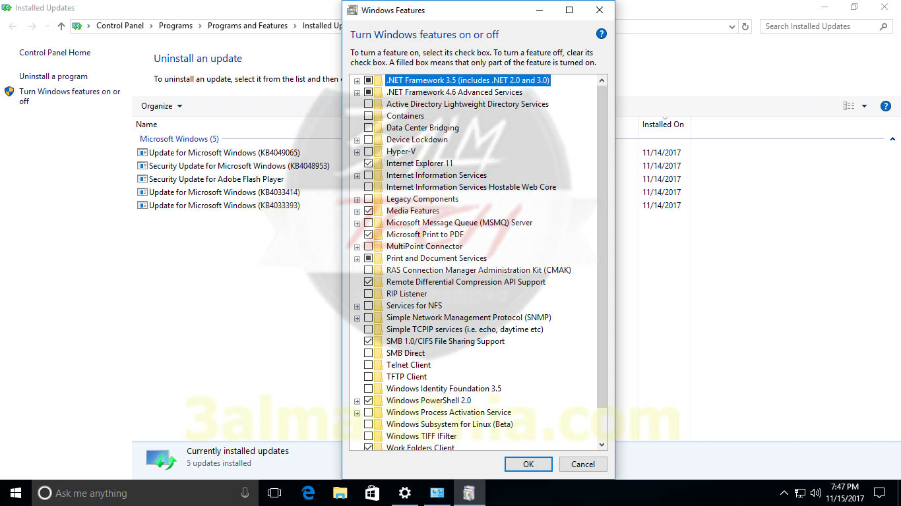Click icon of update KB4049065

click(x=142, y=152)
